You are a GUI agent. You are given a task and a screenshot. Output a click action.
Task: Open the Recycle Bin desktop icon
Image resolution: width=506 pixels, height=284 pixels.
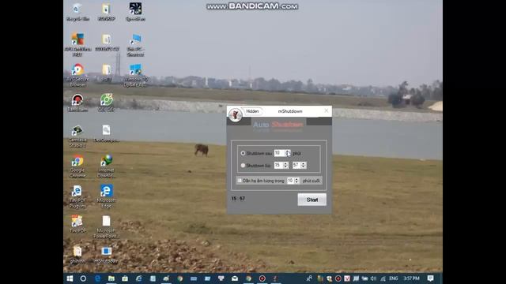point(77,12)
